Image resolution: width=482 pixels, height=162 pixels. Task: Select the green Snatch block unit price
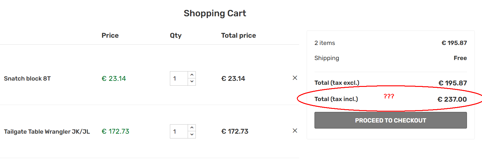(x=114, y=78)
